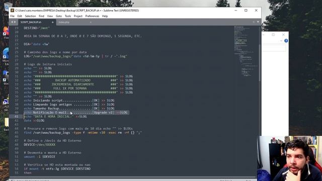Click the new tab plus button
This screenshot has width=322, height=181.
coord(254,22)
